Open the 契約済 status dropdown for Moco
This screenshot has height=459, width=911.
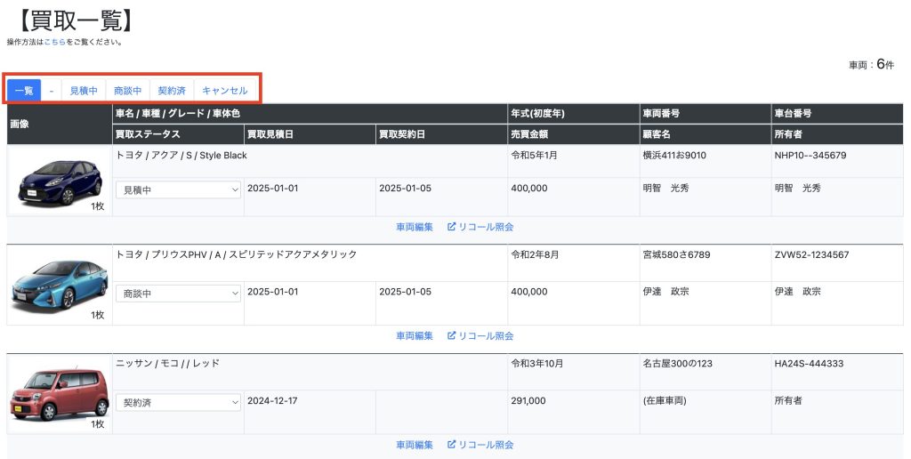click(178, 402)
